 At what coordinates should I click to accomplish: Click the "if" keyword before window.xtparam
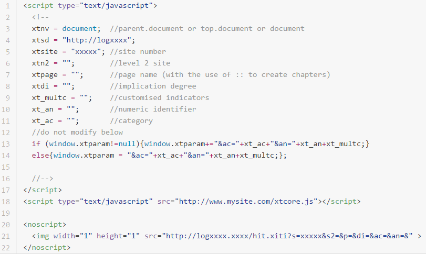[x=35, y=143]
